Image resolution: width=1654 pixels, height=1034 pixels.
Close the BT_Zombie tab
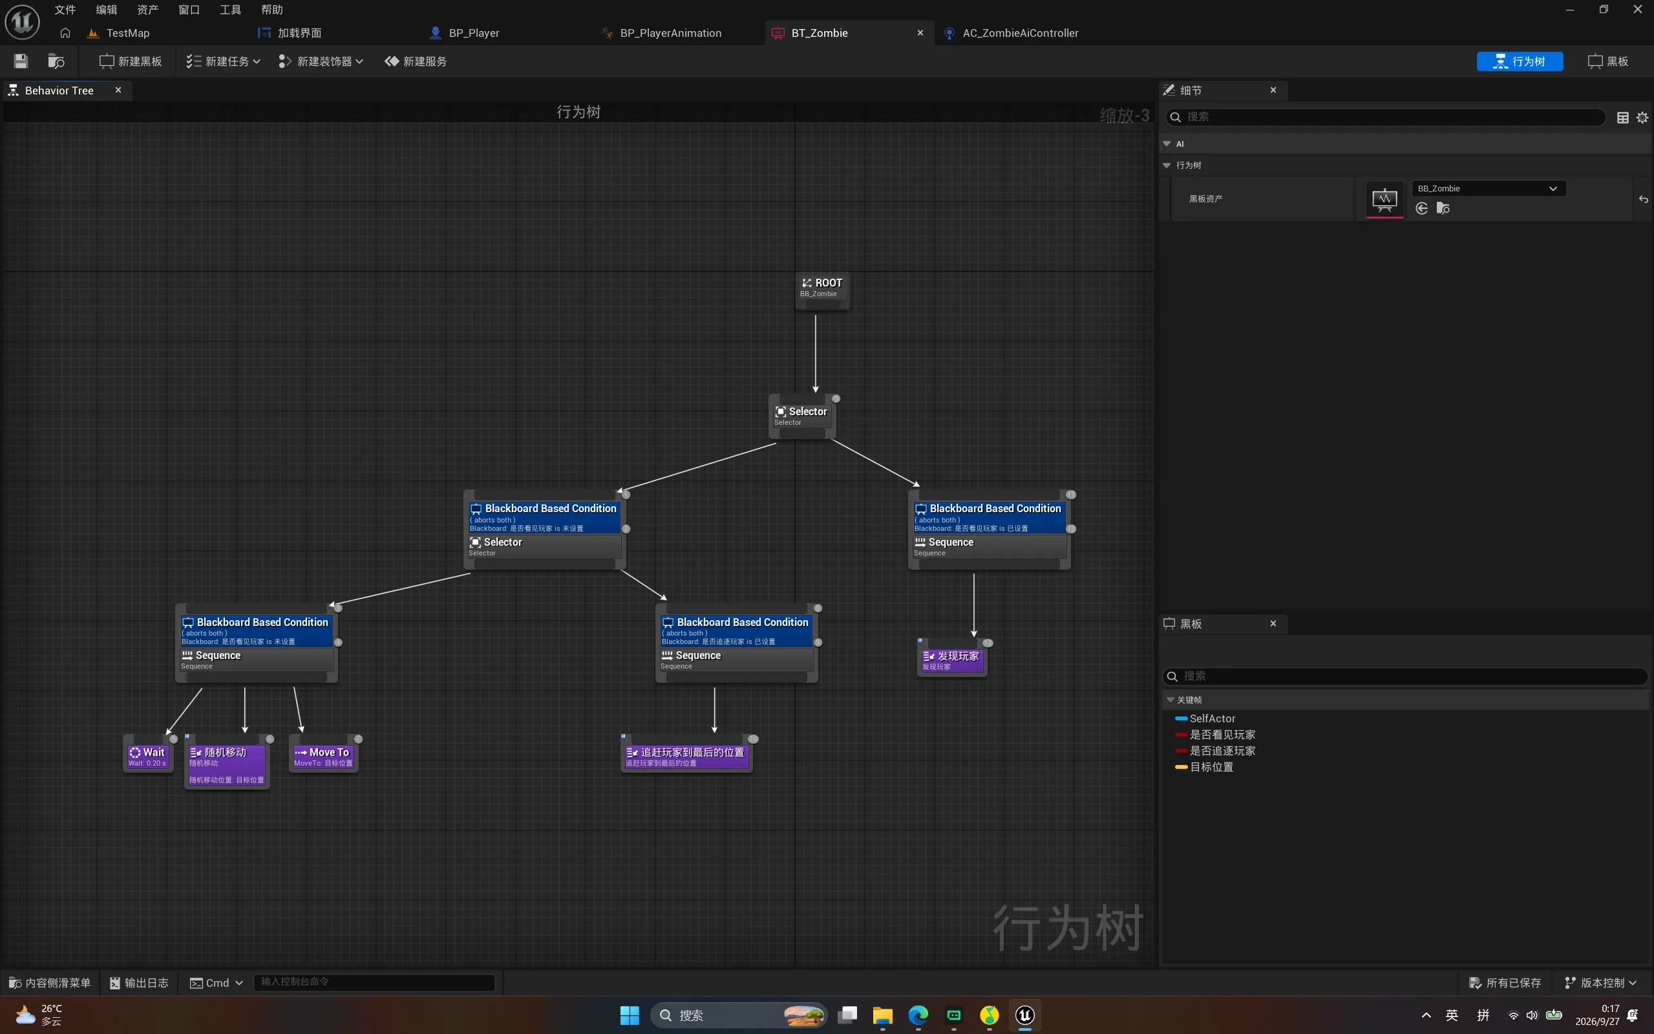920,33
